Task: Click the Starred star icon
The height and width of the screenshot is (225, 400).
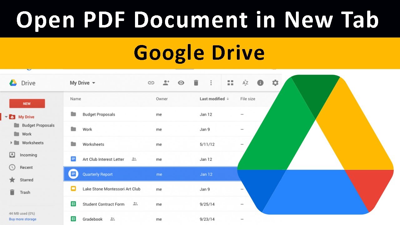Action: [x=12, y=180]
